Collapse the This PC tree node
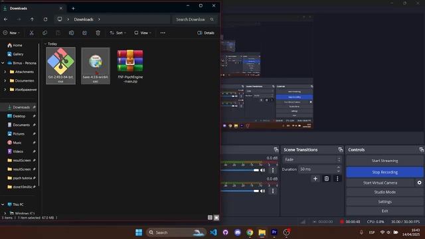The width and height of the screenshot is (425, 239). (x=3, y=204)
